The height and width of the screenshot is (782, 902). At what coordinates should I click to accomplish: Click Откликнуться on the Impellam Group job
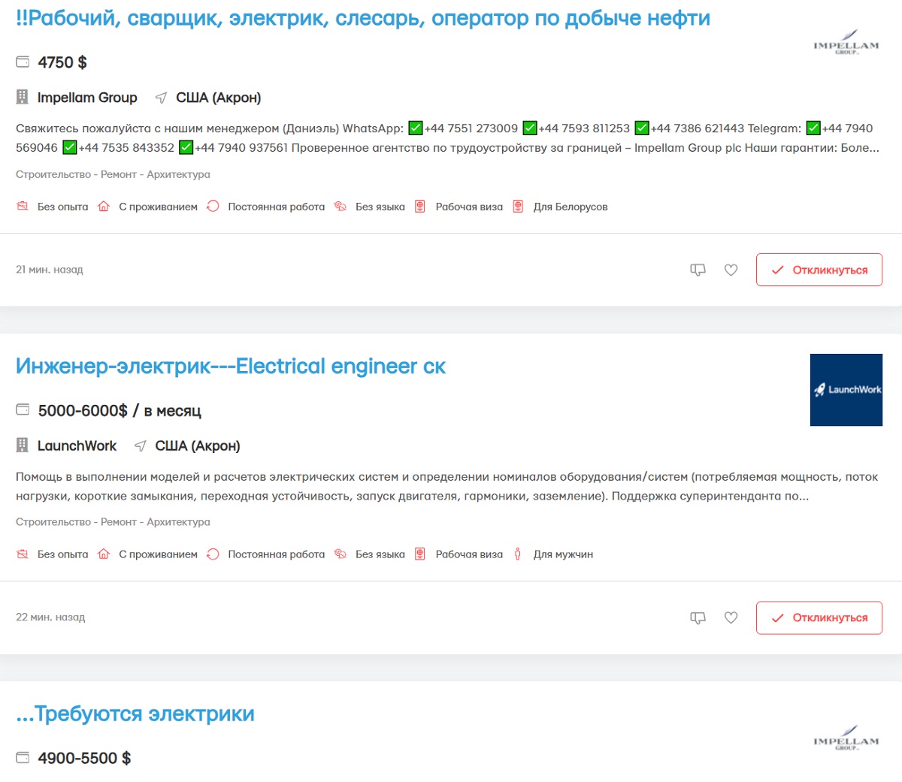[x=819, y=270]
